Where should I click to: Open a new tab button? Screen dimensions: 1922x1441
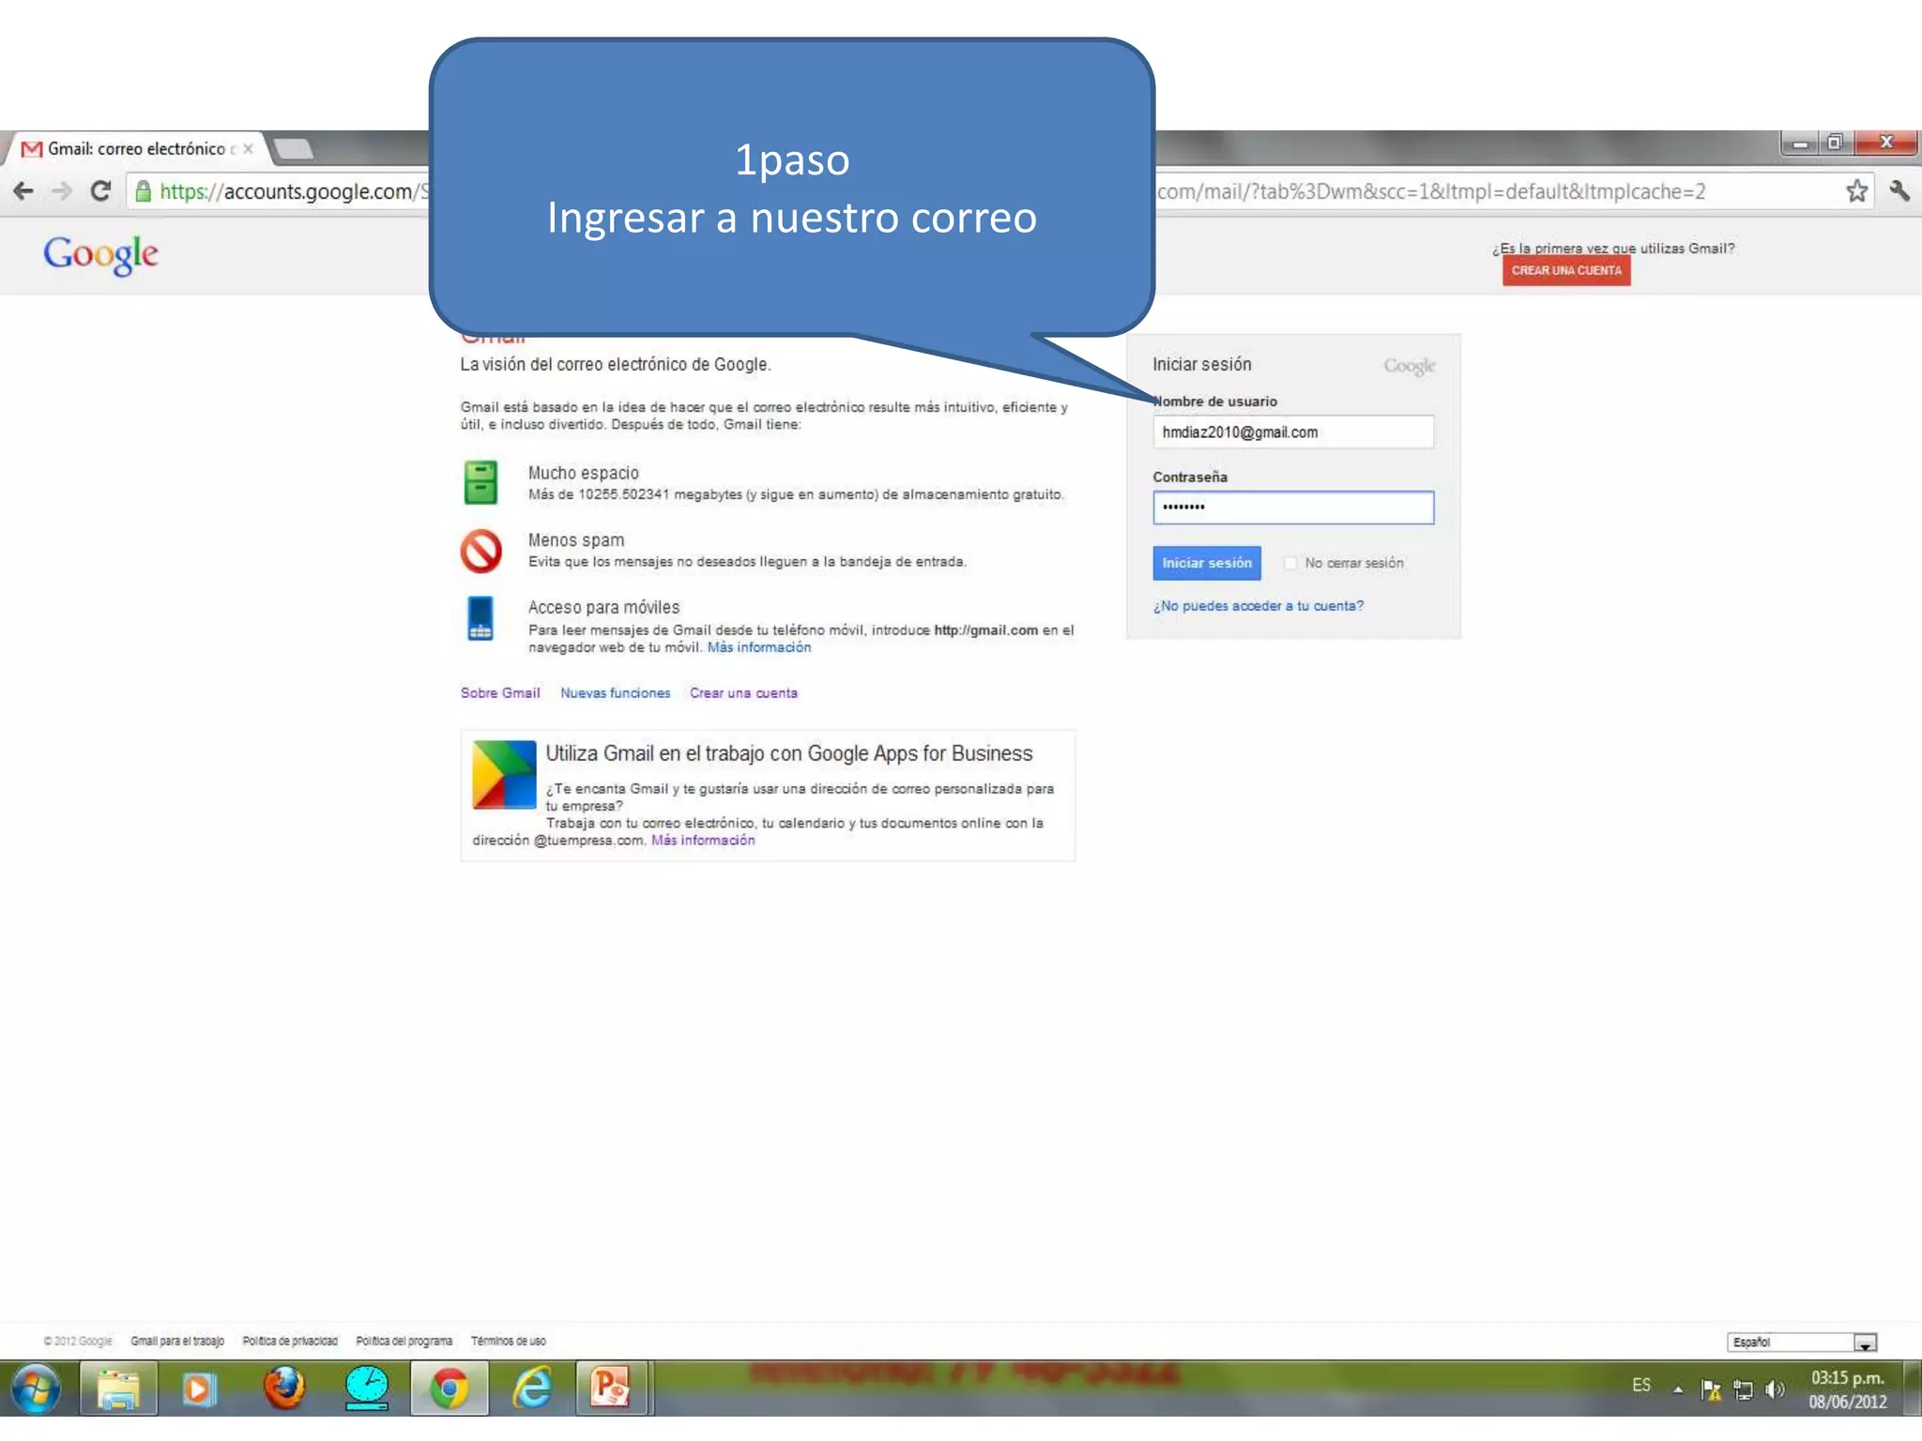pyautogui.click(x=294, y=149)
